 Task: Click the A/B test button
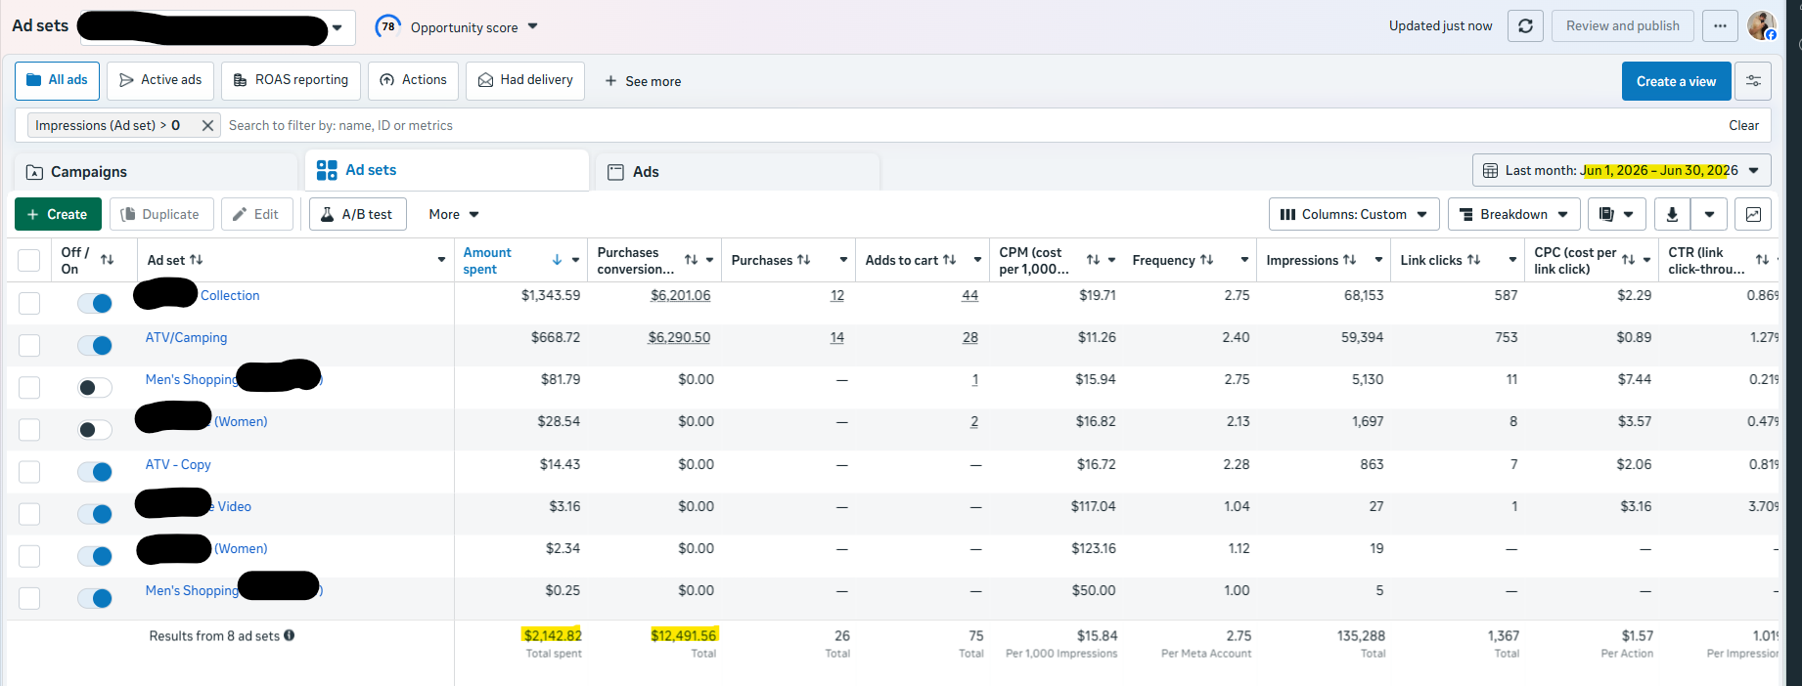pos(357,214)
